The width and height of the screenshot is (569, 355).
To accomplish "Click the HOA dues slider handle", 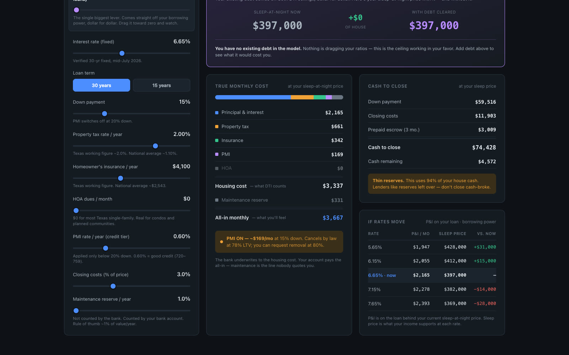I will pyautogui.click(x=76, y=211).
